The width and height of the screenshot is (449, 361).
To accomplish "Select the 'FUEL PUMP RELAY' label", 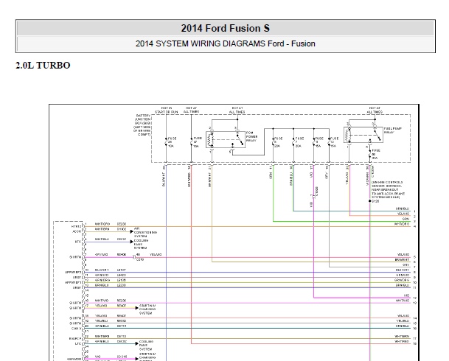I will 392,130.
